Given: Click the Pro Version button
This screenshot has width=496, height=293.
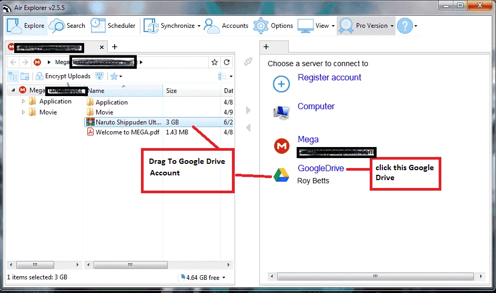Looking at the screenshot, I should click(363, 26).
